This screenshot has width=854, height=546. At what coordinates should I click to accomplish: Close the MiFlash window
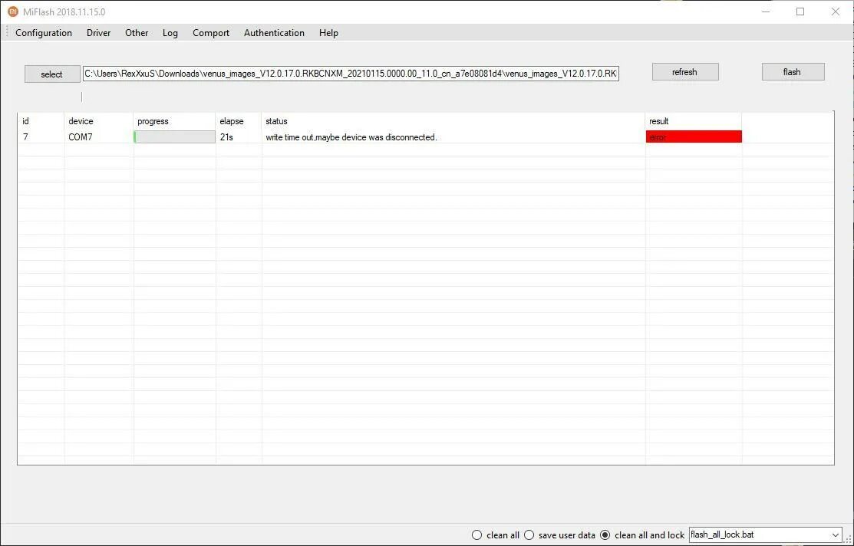click(x=836, y=12)
